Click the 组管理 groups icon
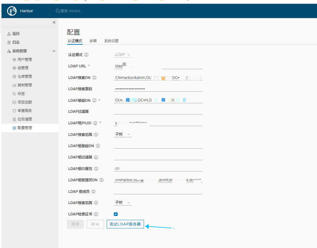Viewport: 317px width, 248px height. (14, 68)
